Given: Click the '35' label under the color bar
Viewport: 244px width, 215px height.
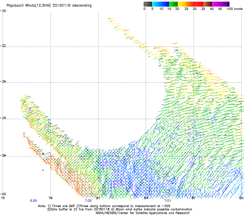Looking at the screenshot, I should tap(203, 9).
